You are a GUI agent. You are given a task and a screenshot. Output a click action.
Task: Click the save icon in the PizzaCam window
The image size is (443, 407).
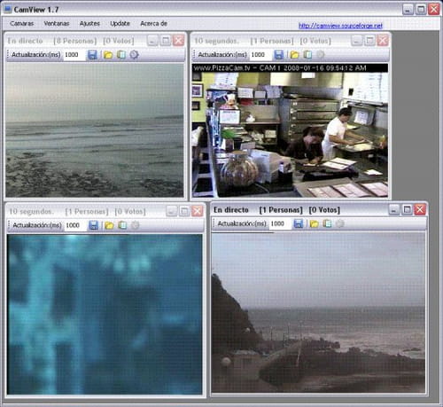click(x=279, y=55)
